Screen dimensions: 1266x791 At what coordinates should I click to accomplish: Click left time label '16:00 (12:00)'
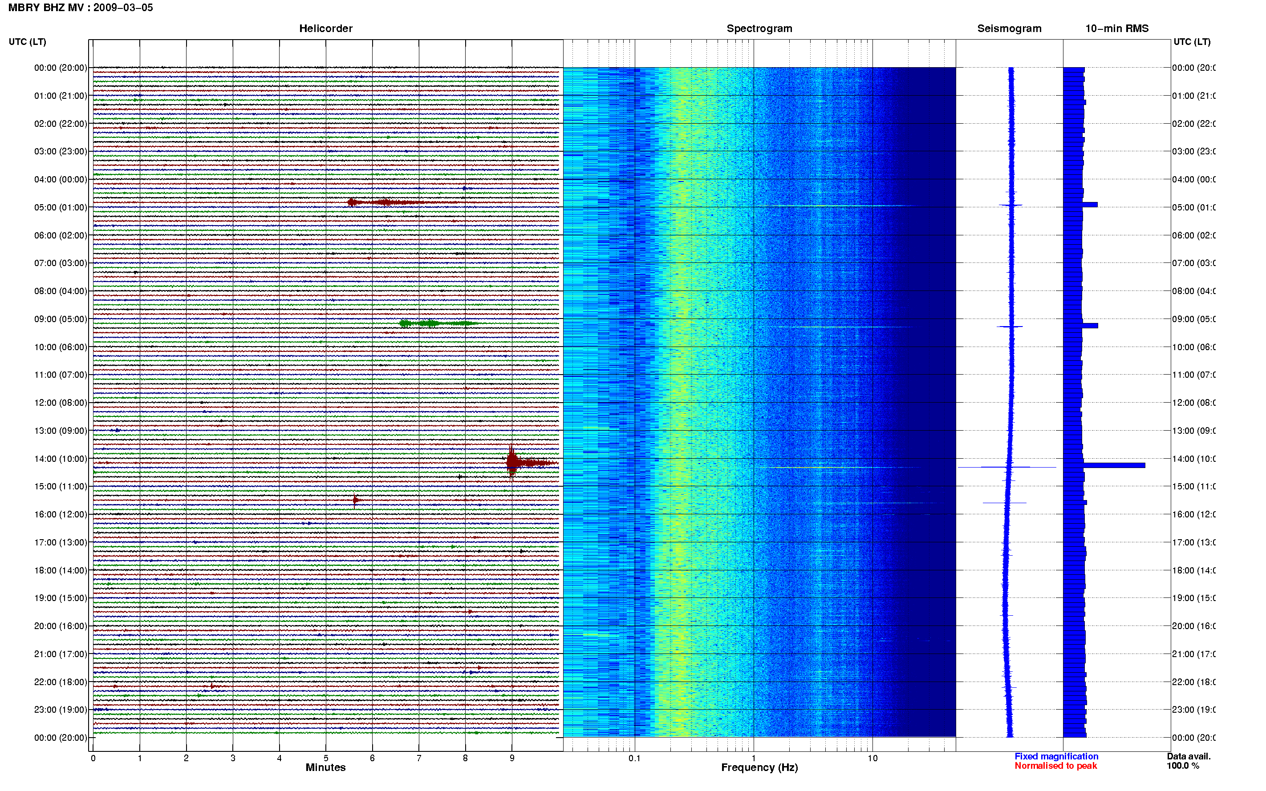coord(61,515)
